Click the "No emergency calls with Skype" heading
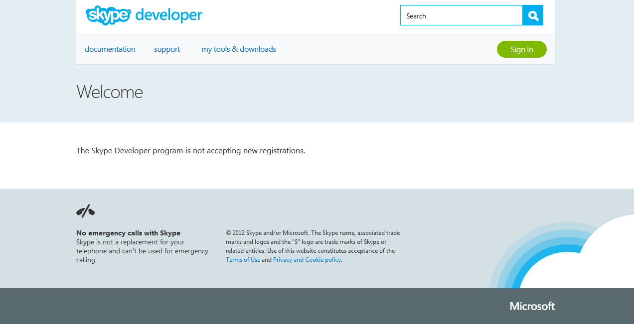This screenshot has width=634, height=324. pos(128,233)
